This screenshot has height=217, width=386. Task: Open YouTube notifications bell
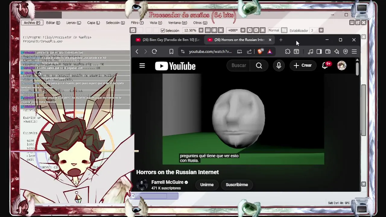coord(325,65)
